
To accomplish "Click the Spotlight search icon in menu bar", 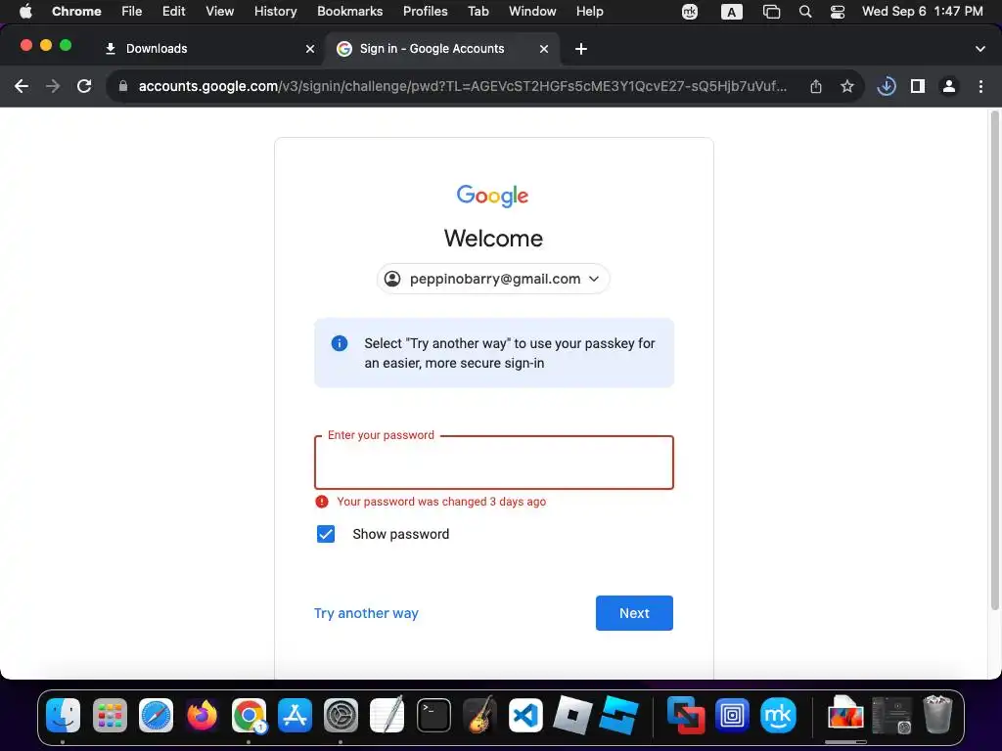I will click(x=805, y=12).
